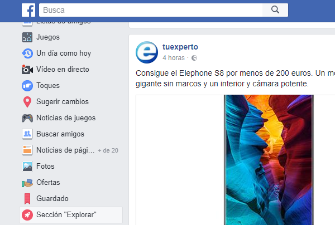Click the Toques pointing-hand icon
The width and height of the screenshot is (335, 225).
coord(27,86)
